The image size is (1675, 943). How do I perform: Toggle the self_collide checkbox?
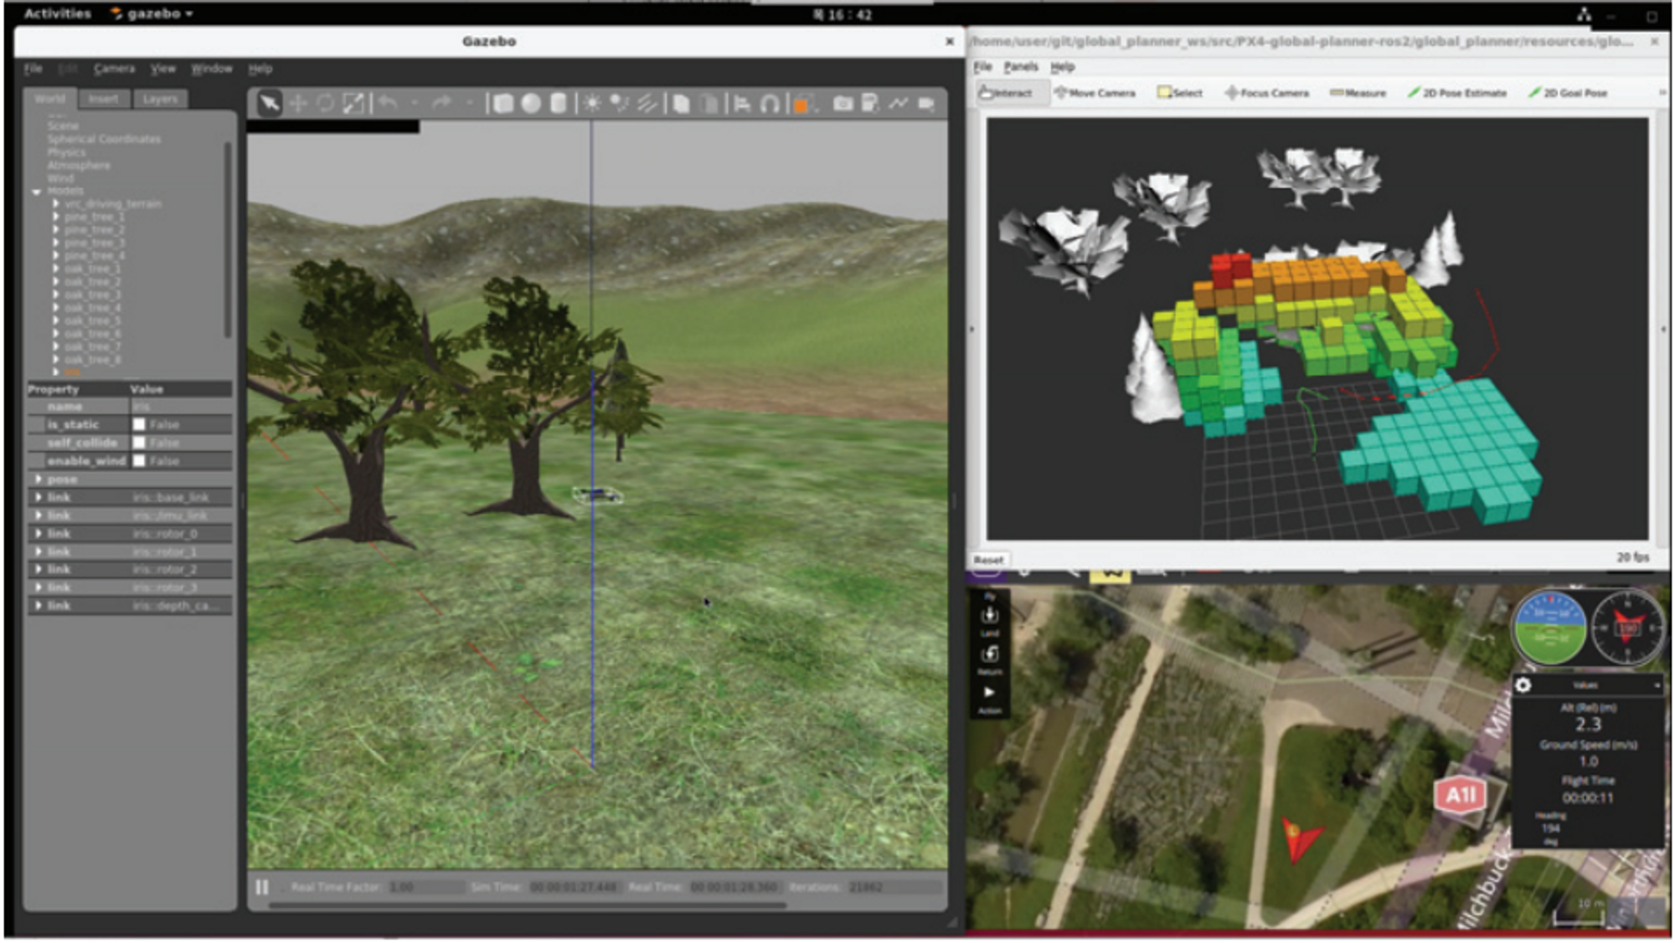tap(139, 443)
